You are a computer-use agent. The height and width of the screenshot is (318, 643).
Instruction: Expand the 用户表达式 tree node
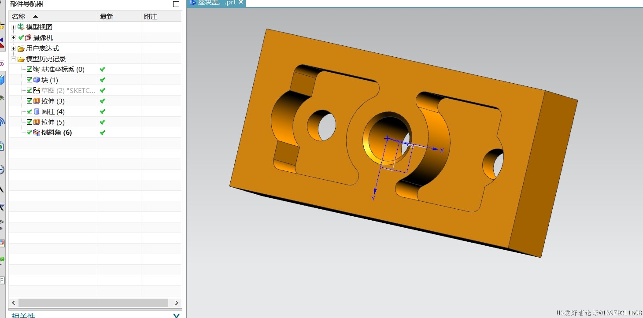click(x=13, y=48)
